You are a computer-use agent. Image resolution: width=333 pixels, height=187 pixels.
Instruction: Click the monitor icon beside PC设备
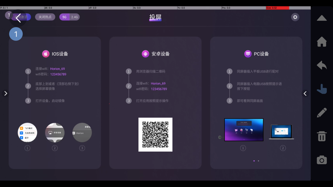247,54
